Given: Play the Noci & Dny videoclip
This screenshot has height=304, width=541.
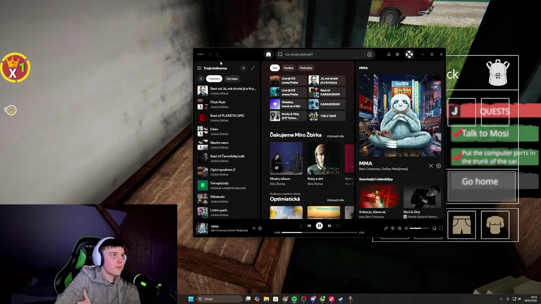Looking at the screenshot, I should [x=422, y=196].
